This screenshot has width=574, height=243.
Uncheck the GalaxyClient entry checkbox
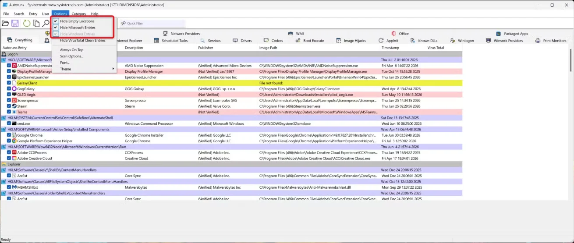pyautogui.click(x=9, y=83)
